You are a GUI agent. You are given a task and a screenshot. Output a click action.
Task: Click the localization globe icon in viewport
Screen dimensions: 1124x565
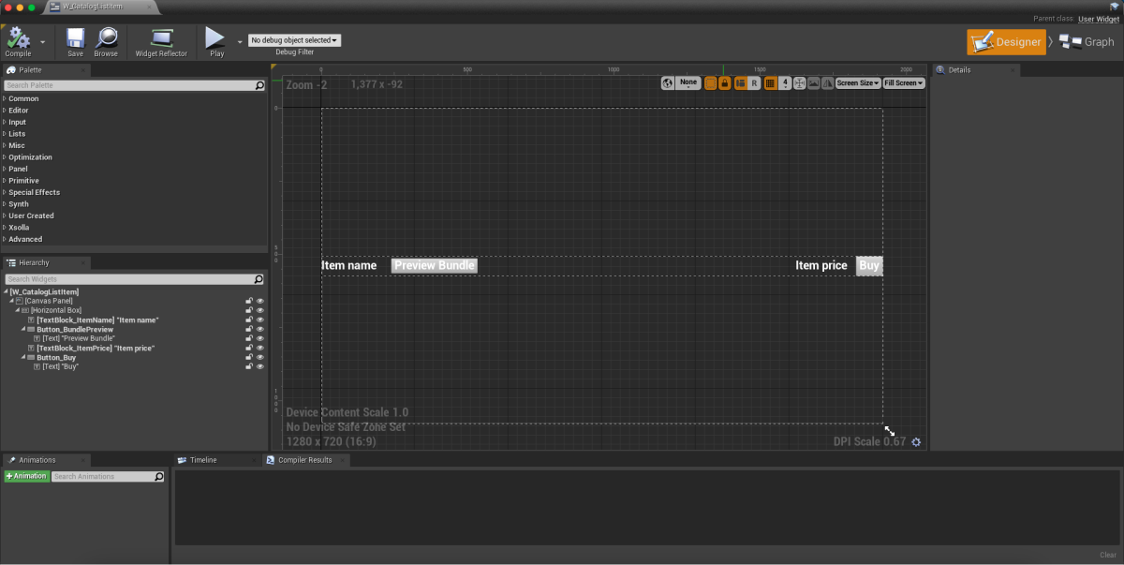668,83
